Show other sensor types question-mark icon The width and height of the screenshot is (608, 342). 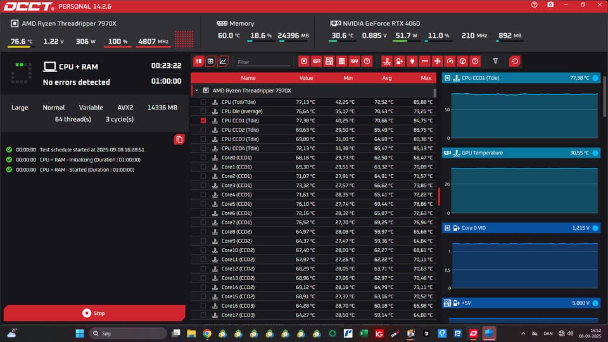coord(475,61)
